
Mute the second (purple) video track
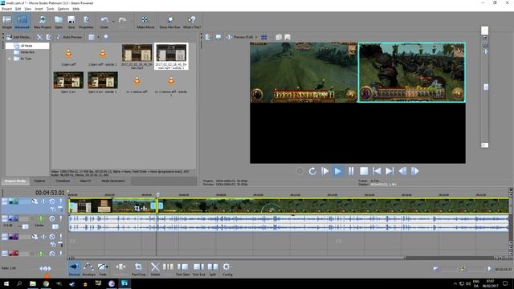52,237
